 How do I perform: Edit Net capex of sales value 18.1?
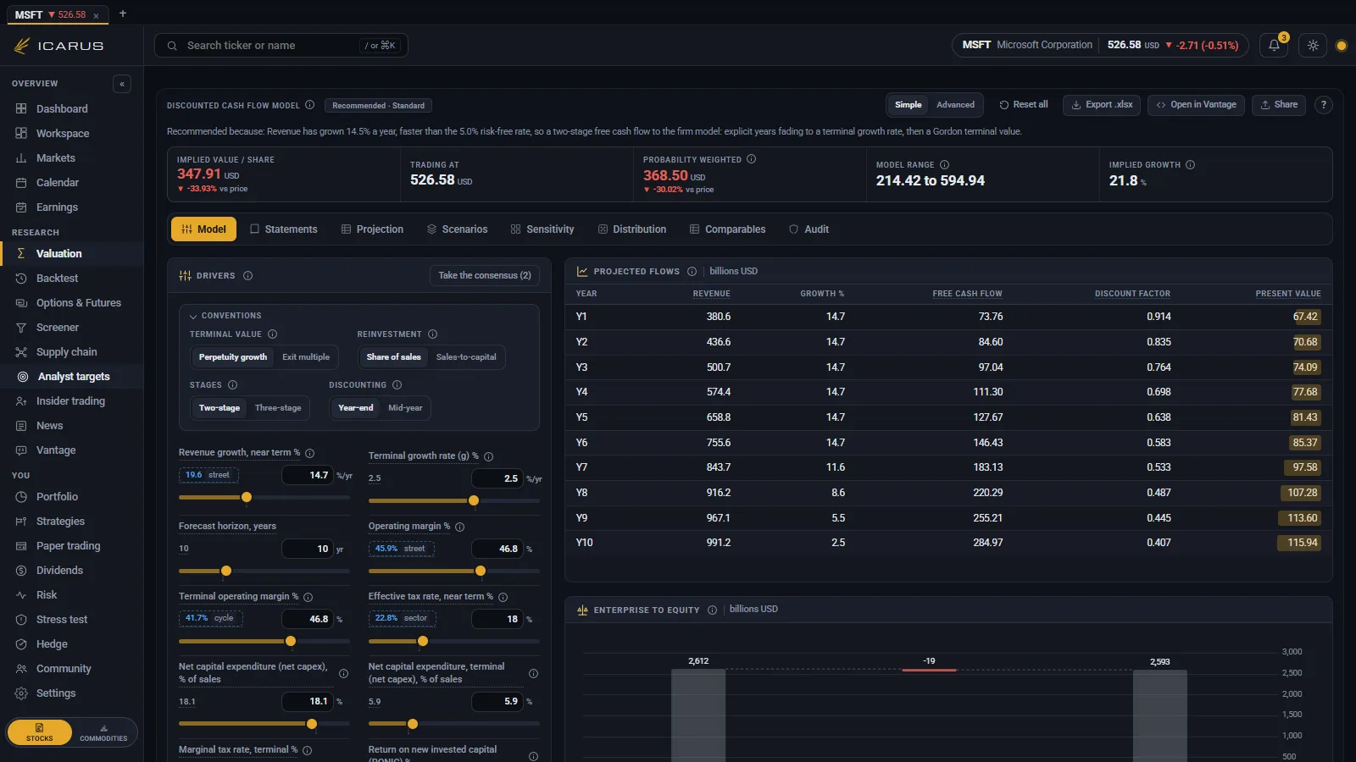point(308,702)
